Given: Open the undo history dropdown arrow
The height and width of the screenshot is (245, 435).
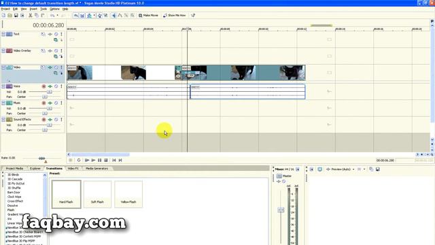Looking at the screenshot, I should tap(57, 16).
